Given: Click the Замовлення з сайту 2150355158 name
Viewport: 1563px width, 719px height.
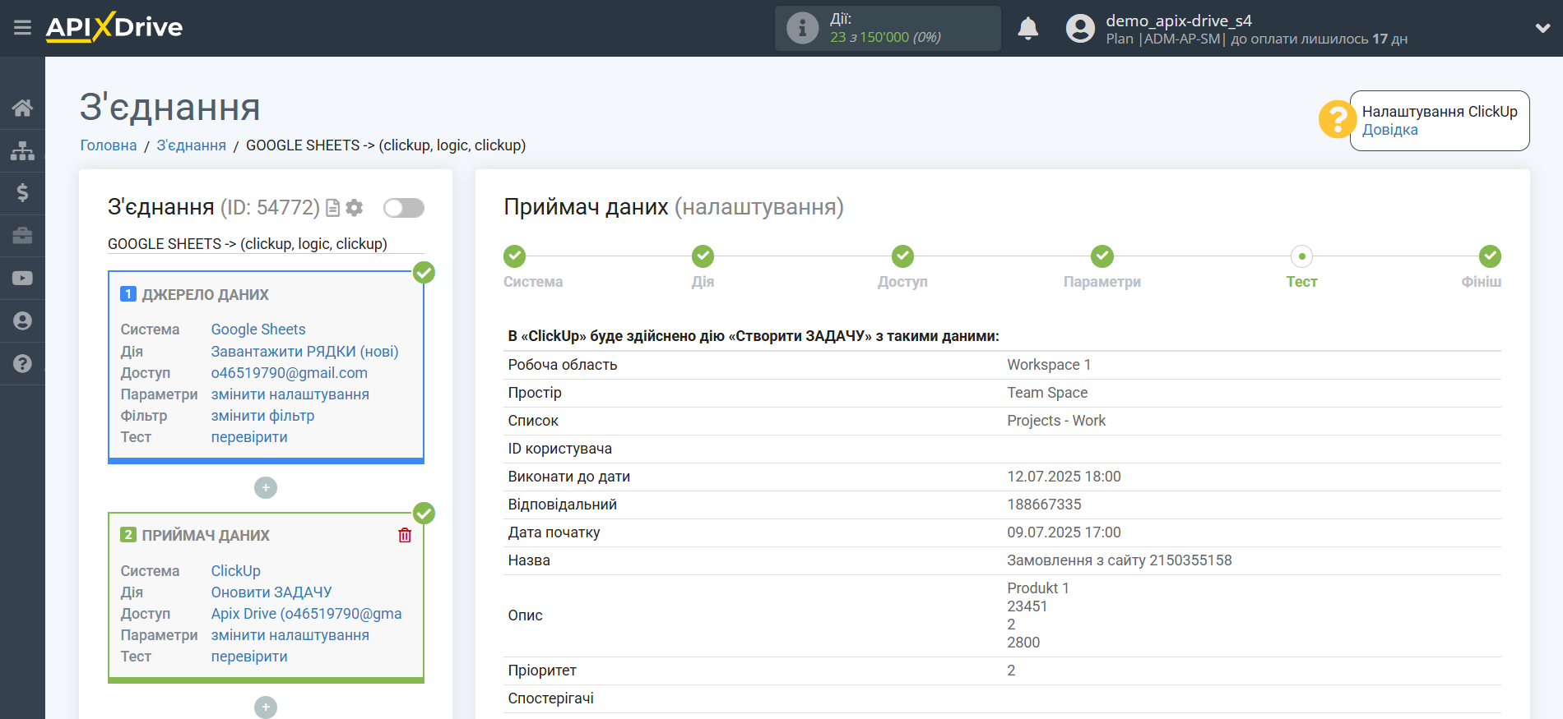Looking at the screenshot, I should (1120, 560).
